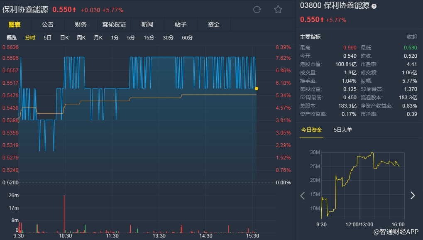Open the 窝轮权证 tab
This screenshot has height=240, width=423.
(x=114, y=24)
